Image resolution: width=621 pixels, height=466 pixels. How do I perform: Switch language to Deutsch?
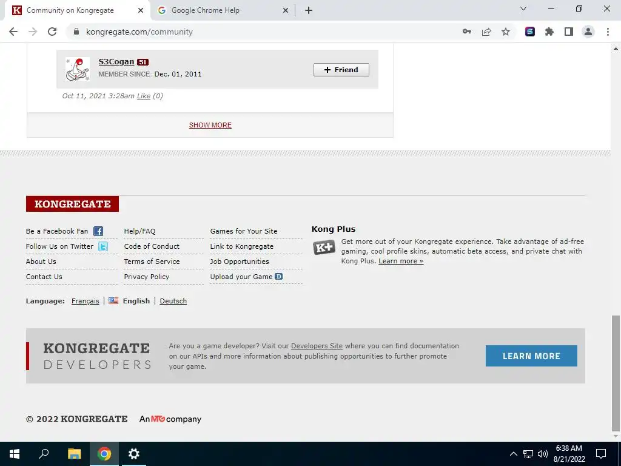173,301
